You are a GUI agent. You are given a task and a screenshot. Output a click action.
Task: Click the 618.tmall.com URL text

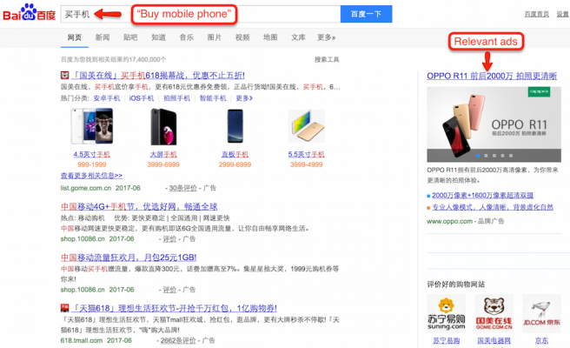(82, 341)
